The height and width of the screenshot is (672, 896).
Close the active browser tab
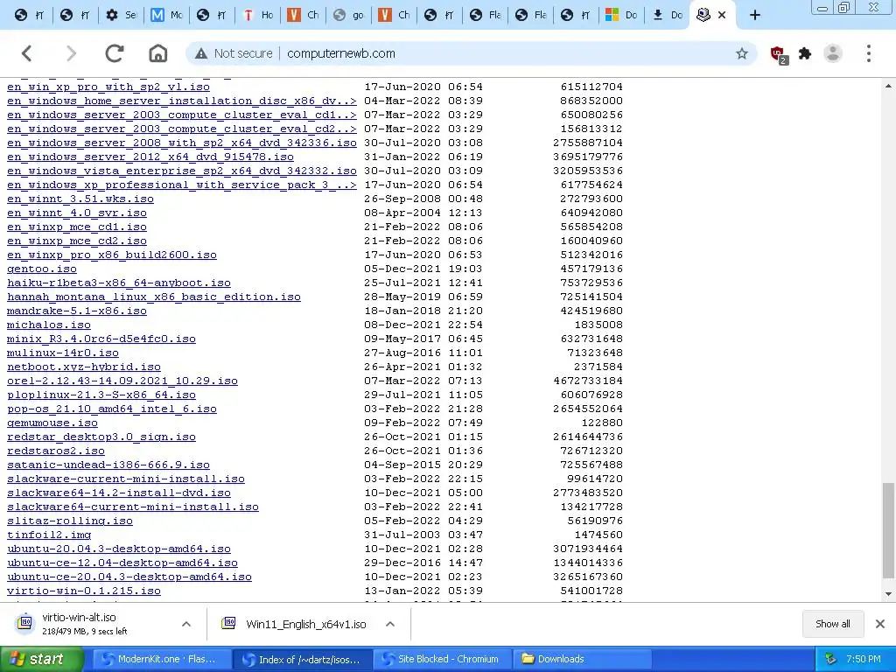click(722, 15)
